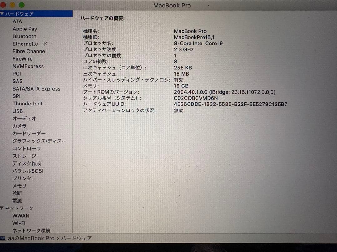Collapse the ネットワーク section triangle
The height and width of the screenshot is (252, 337).
point(2,208)
